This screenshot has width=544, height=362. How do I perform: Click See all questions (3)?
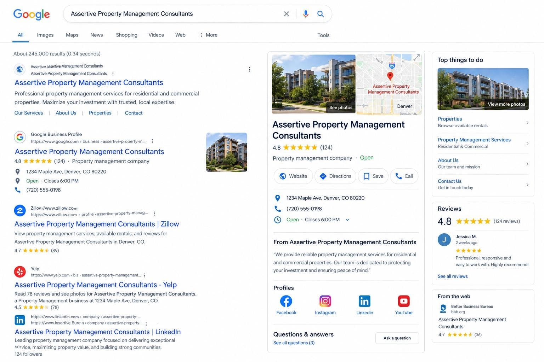coord(294,343)
